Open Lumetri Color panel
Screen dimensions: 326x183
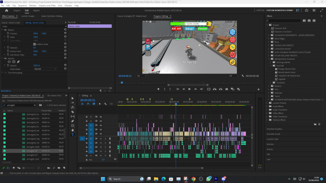tap(273, 139)
